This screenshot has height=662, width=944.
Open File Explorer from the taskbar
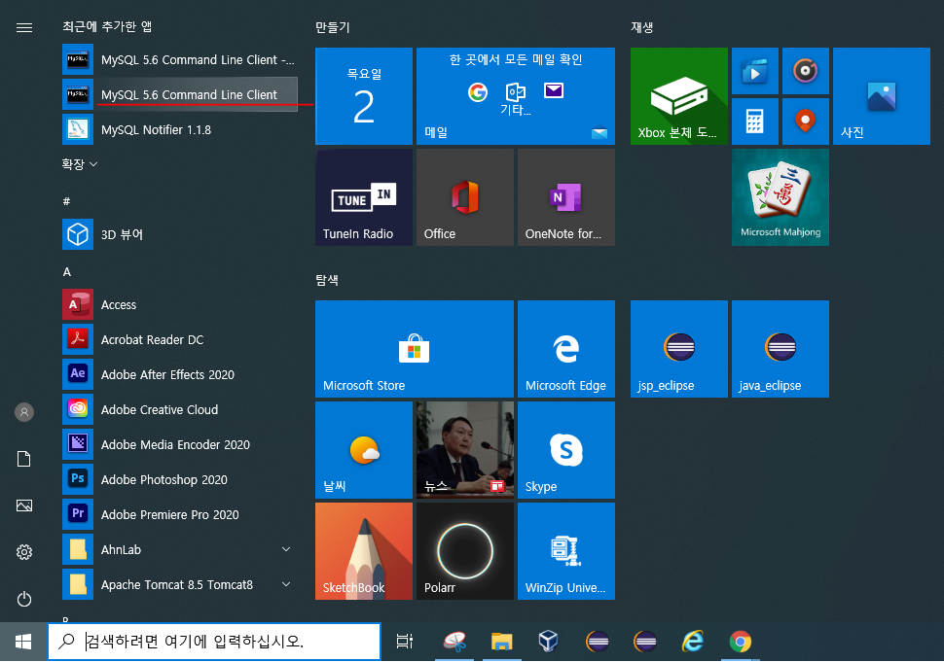[x=501, y=642]
